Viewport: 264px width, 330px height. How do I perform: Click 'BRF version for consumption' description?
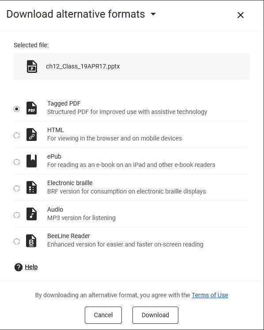click(x=127, y=192)
